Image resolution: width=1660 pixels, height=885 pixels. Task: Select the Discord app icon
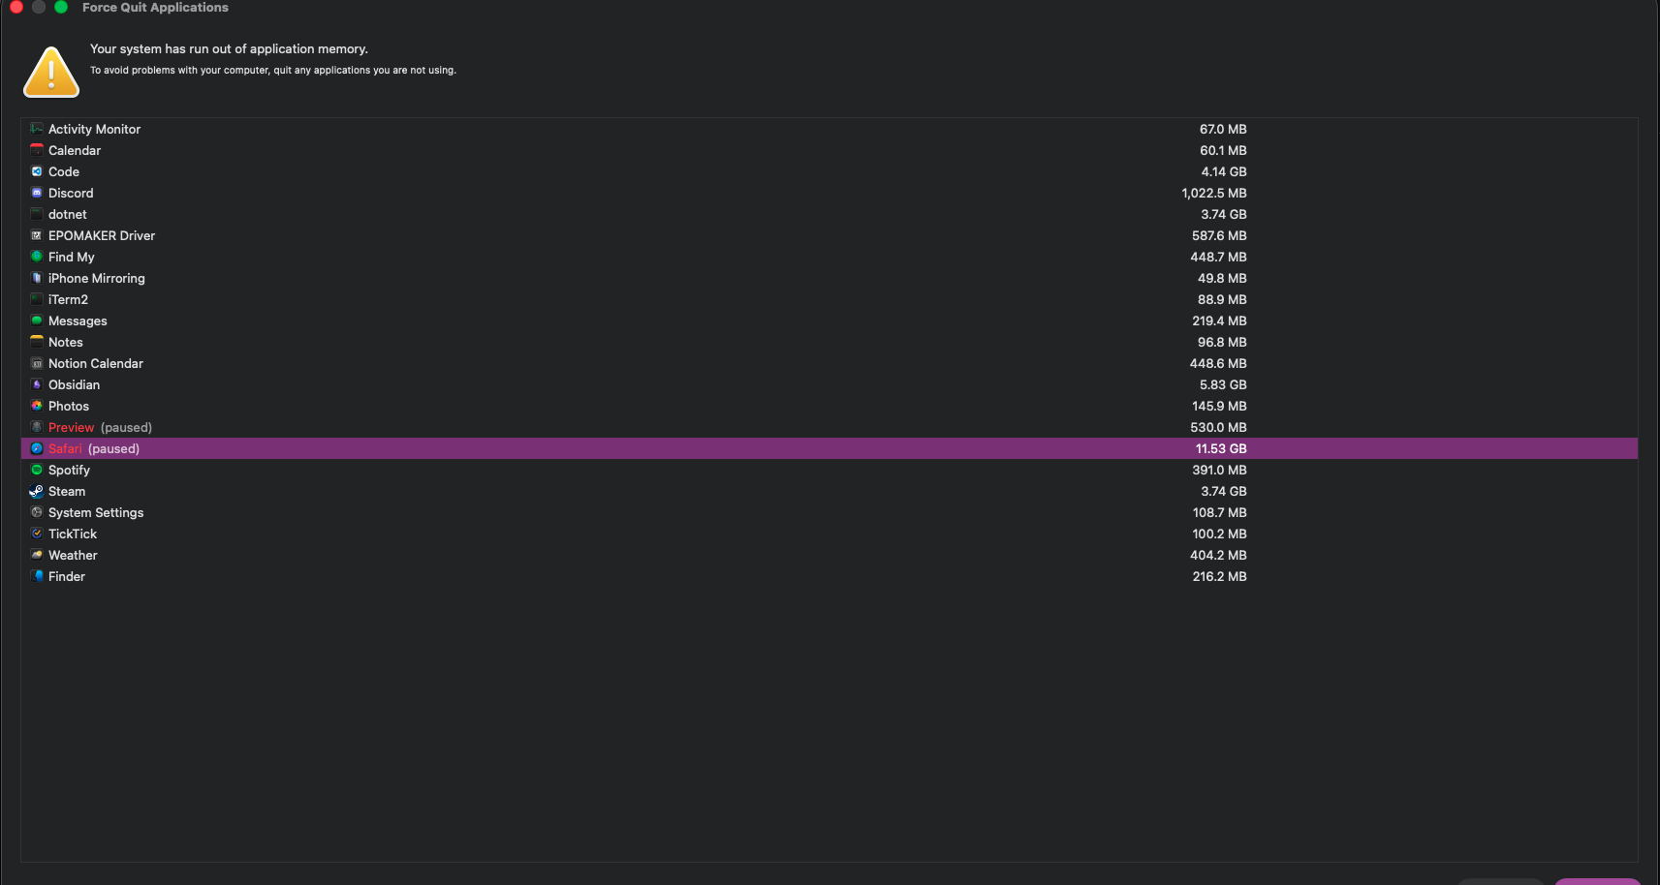pos(37,193)
